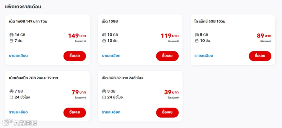Click the calendar icon in the โก แม็กซ์ 5GB card

[x=197, y=41]
